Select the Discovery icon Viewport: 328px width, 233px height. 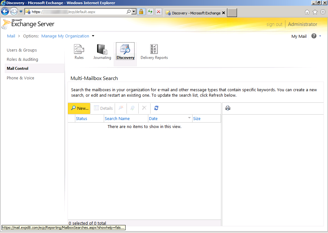click(x=125, y=52)
